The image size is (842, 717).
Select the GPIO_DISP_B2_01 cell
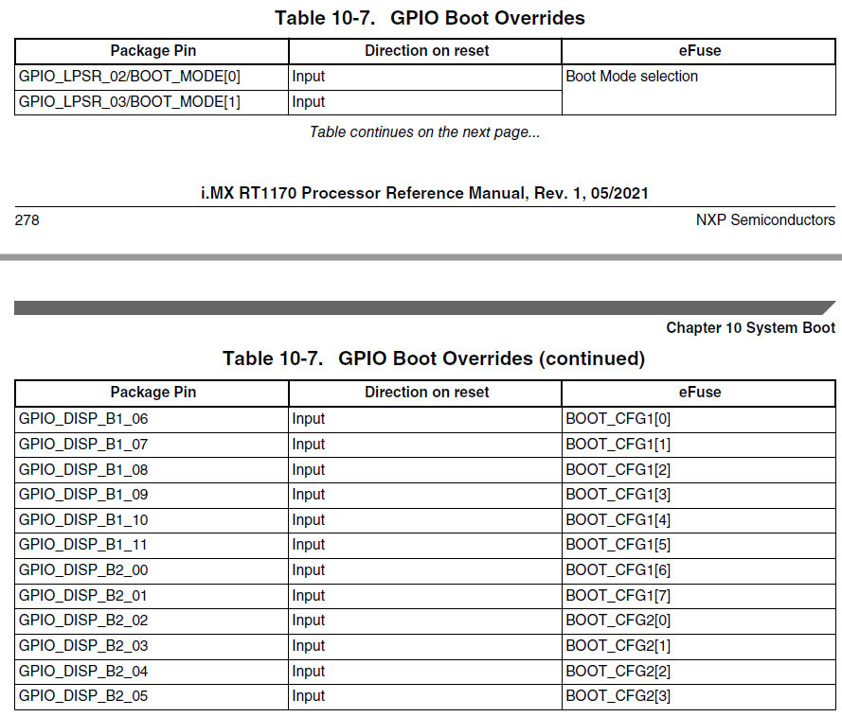click(x=152, y=596)
